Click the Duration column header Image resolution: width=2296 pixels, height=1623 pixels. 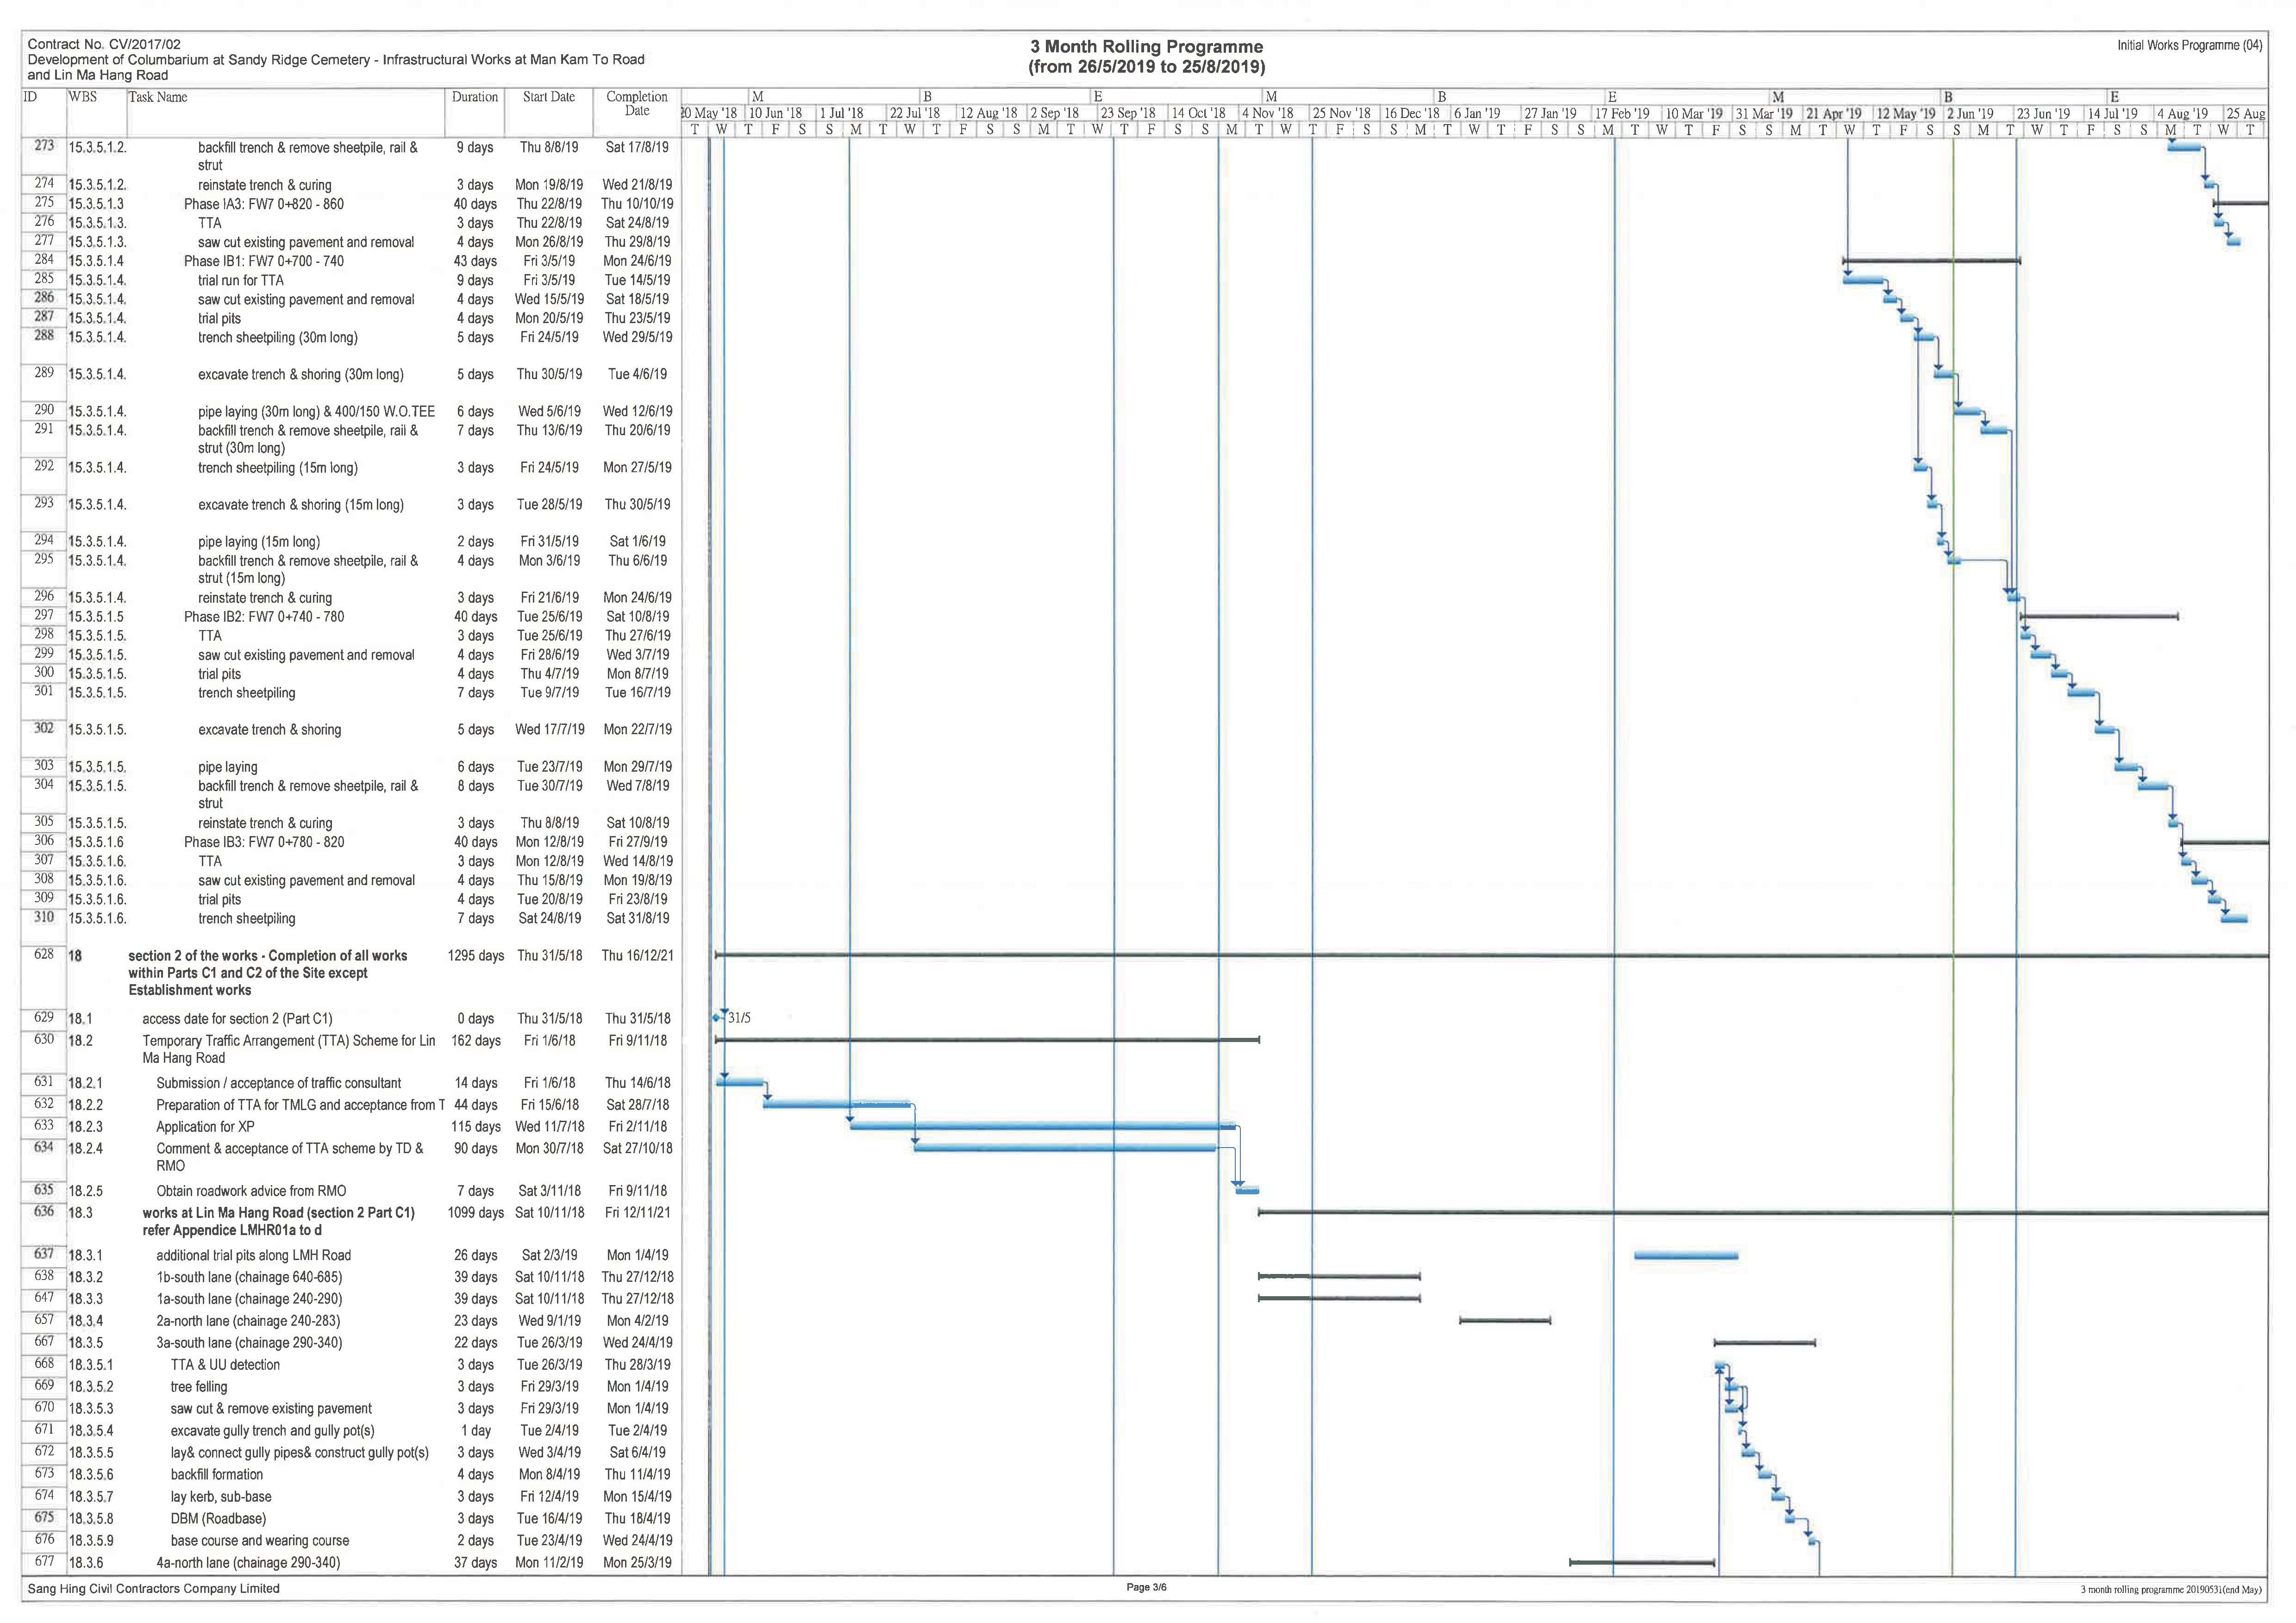pyautogui.click(x=474, y=97)
